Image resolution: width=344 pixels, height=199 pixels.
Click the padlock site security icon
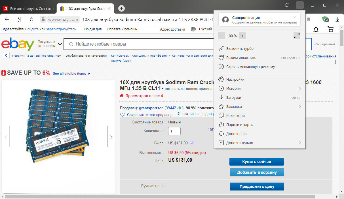(43, 20)
